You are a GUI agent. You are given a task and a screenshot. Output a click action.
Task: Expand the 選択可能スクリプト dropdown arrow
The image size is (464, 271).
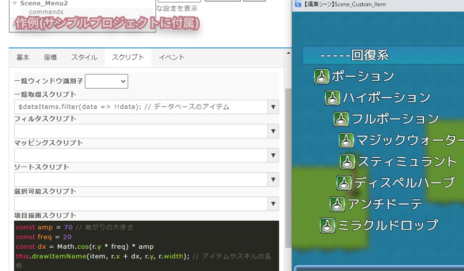(273, 204)
